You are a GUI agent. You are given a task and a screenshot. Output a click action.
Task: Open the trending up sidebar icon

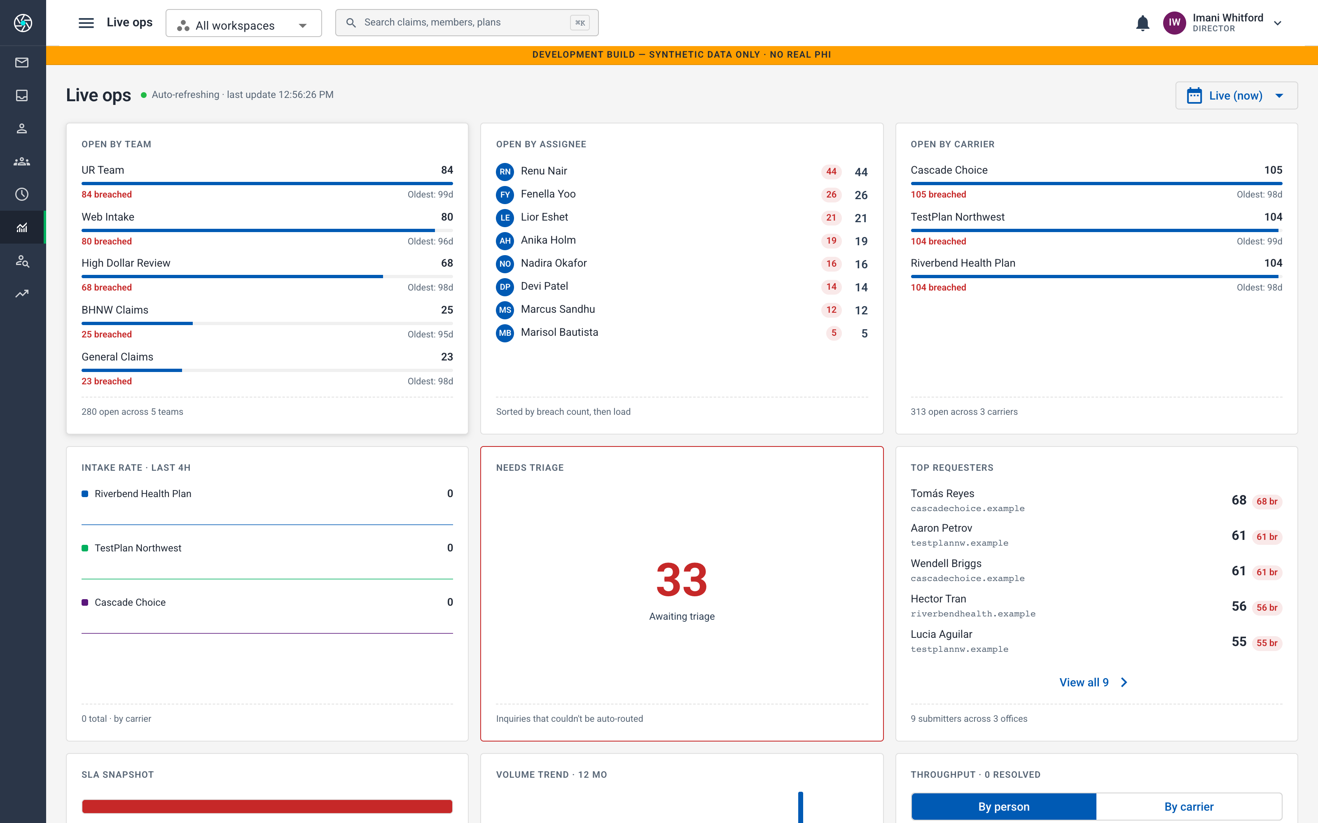(x=22, y=293)
